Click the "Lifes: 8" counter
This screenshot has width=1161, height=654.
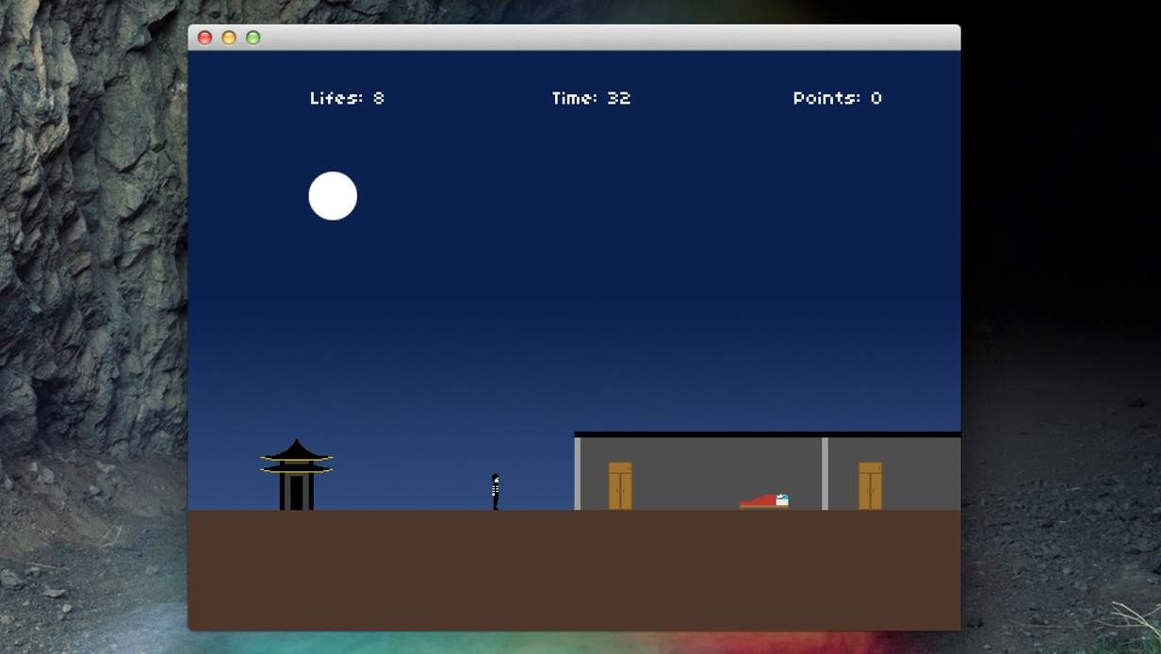[x=347, y=98]
